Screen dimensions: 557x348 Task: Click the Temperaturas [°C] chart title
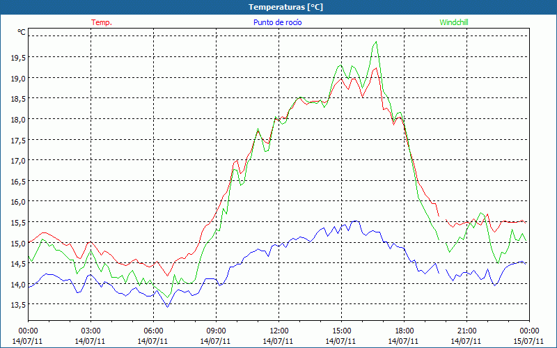coord(285,7)
